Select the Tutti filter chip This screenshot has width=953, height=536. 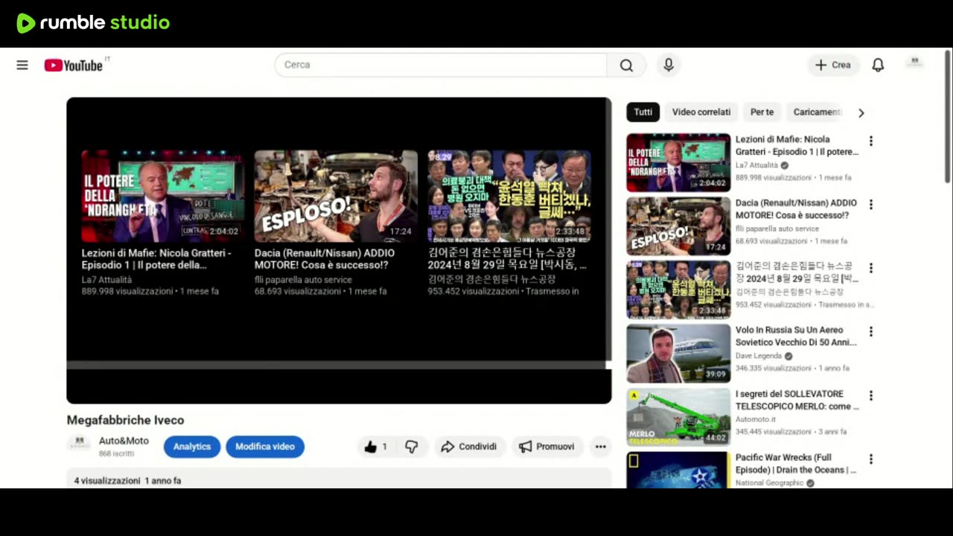pyautogui.click(x=643, y=112)
